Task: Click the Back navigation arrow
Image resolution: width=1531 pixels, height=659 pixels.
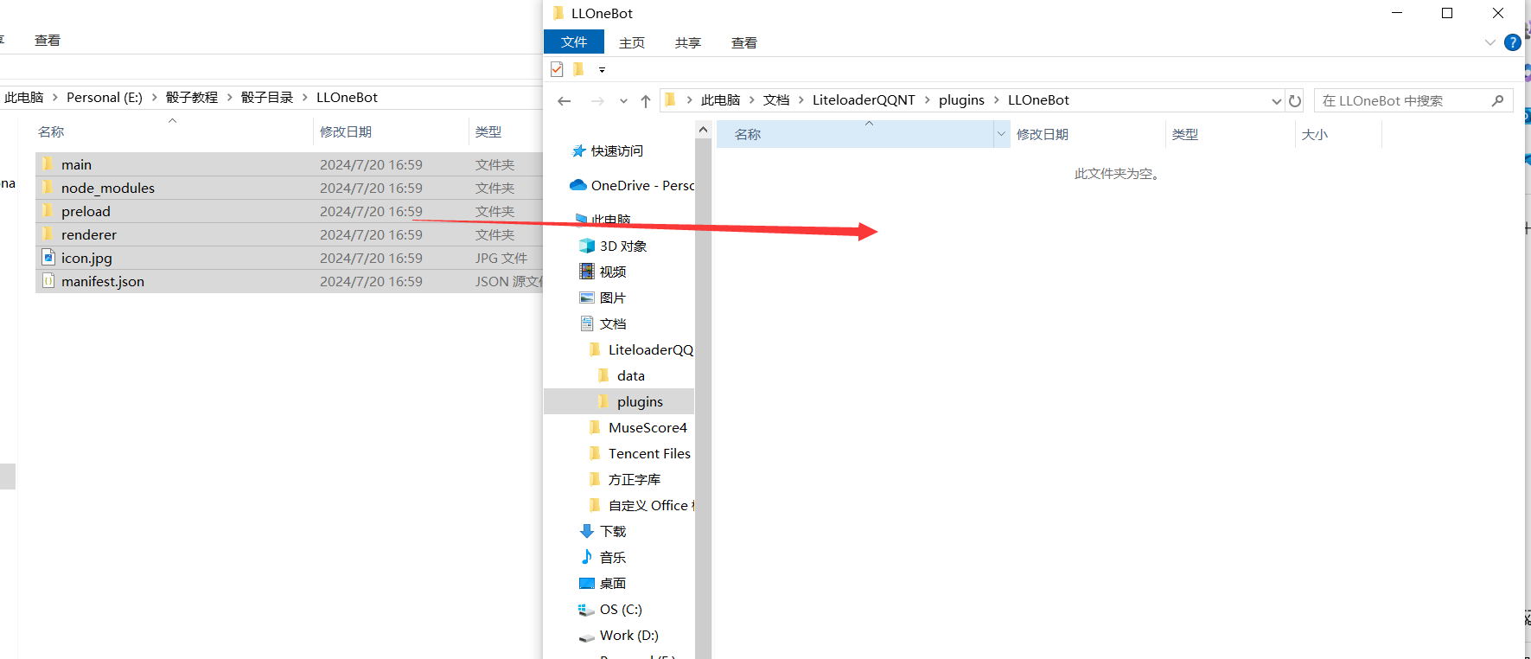Action: pos(565,101)
